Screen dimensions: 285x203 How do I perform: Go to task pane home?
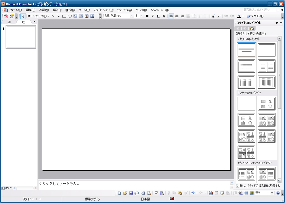(252, 29)
